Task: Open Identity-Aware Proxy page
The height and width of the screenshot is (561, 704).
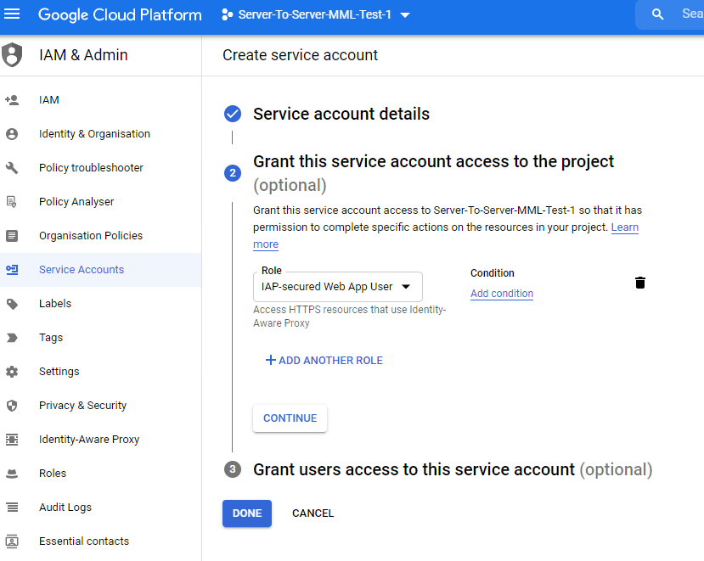Action: 100,440
